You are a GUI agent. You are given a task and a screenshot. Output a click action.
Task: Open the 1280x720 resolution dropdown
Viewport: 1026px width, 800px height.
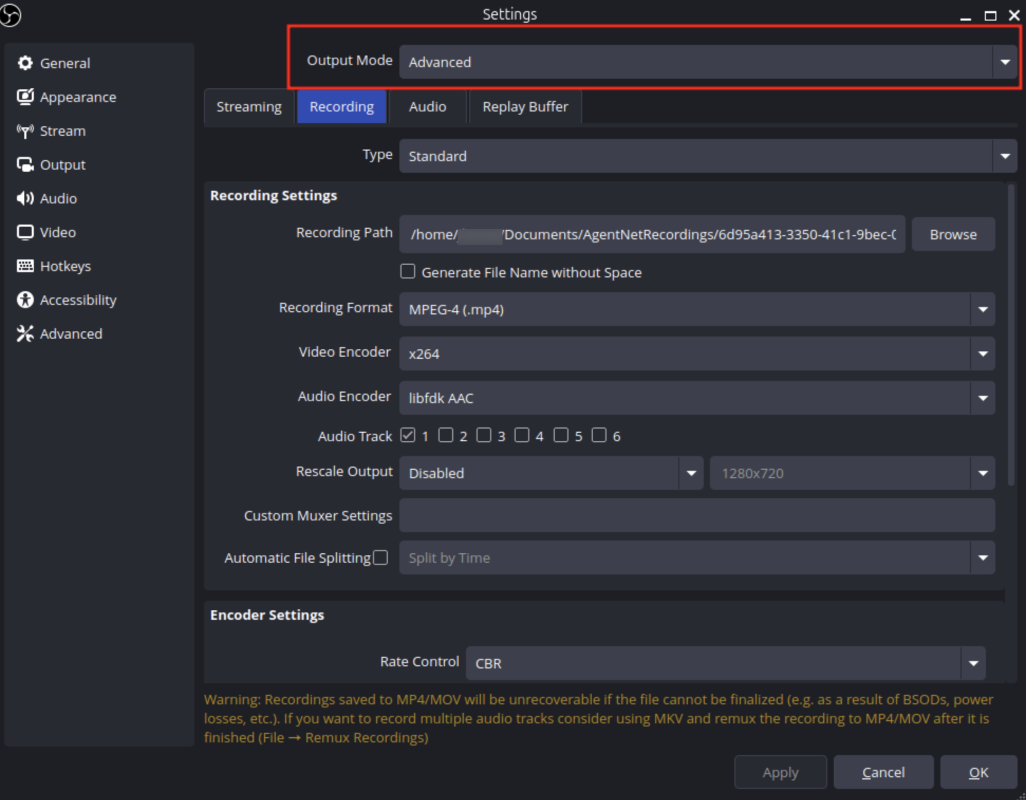(x=852, y=473)
